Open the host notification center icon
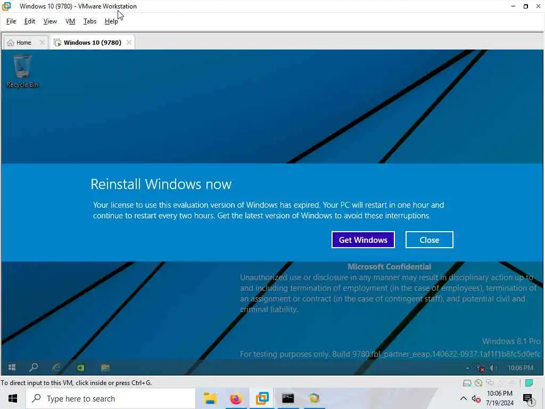 (x=528, y=399)
